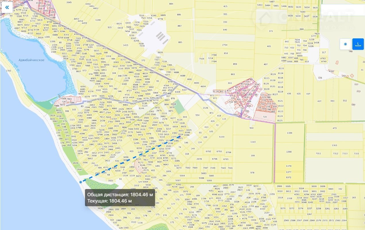Viewport: 365px width, 230px height.
Task: Click the my-location target button
Action: point(345,44)
